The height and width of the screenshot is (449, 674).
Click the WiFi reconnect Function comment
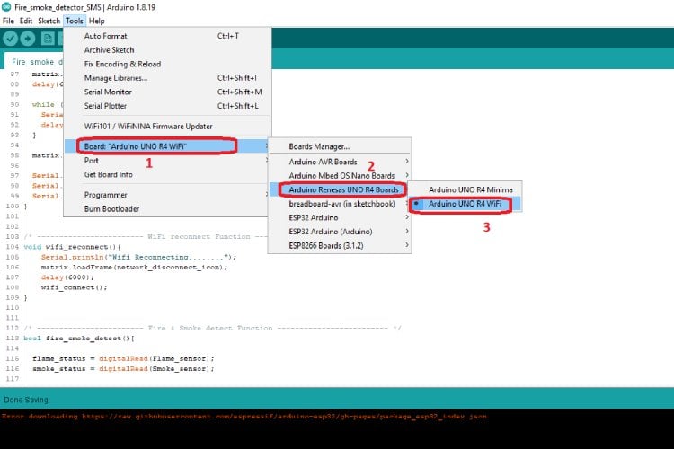(146, 237)
